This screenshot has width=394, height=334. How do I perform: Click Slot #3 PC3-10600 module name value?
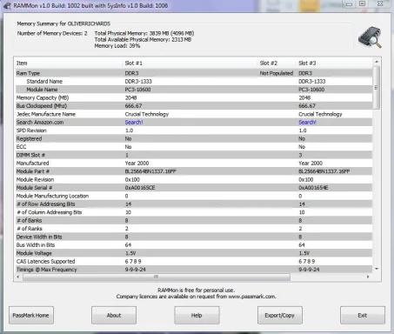coord(311,90)
